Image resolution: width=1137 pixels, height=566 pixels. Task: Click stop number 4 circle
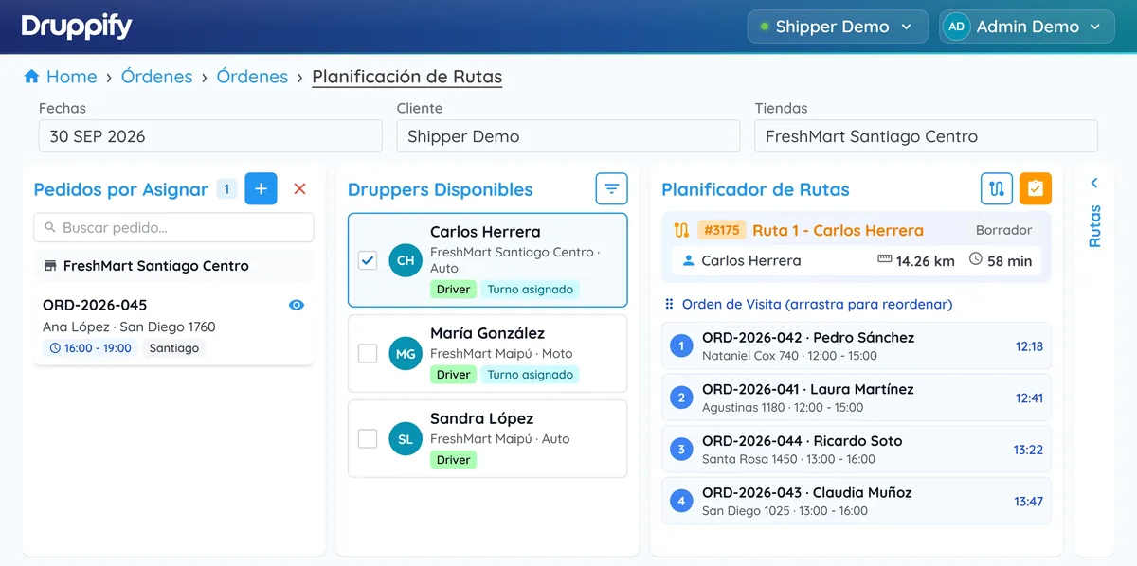point(680,502)
